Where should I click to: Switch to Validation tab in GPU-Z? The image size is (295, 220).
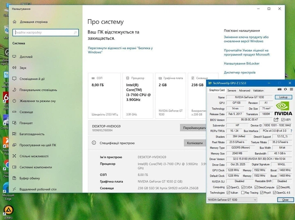point(258,90)
